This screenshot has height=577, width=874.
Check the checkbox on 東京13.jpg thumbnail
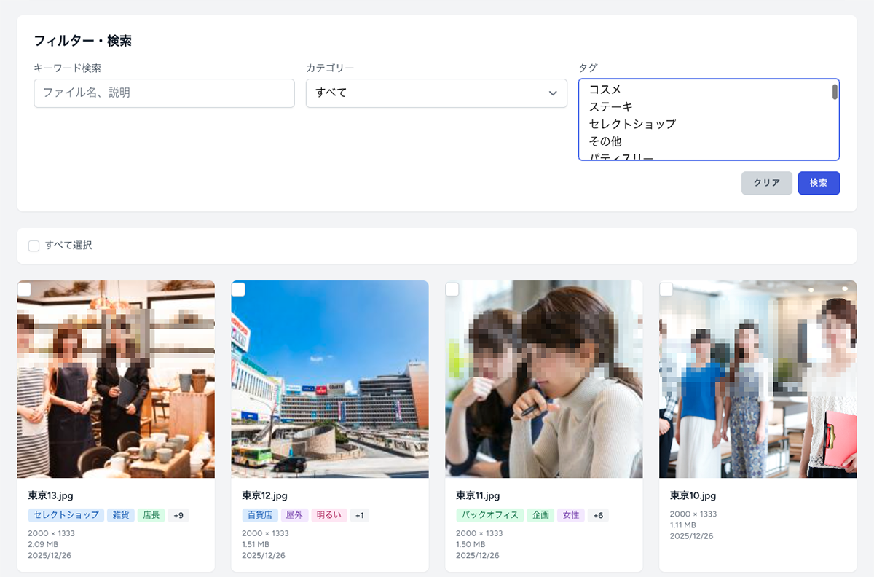pyautogui.click(x=24, y=289)
